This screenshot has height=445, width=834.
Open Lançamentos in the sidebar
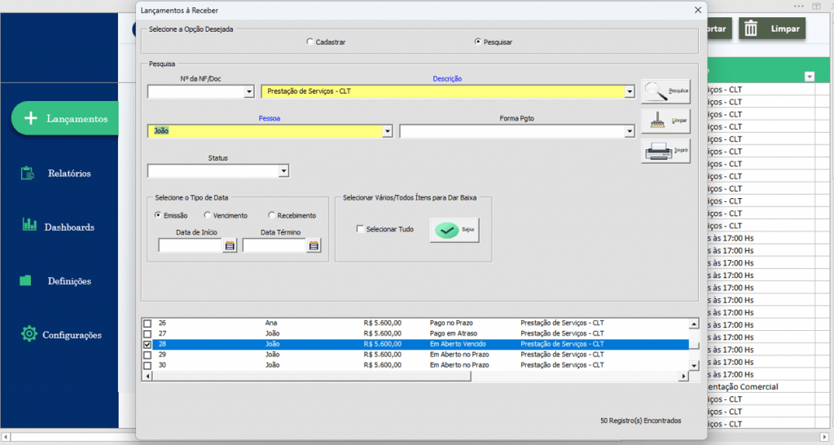[65, 118]
